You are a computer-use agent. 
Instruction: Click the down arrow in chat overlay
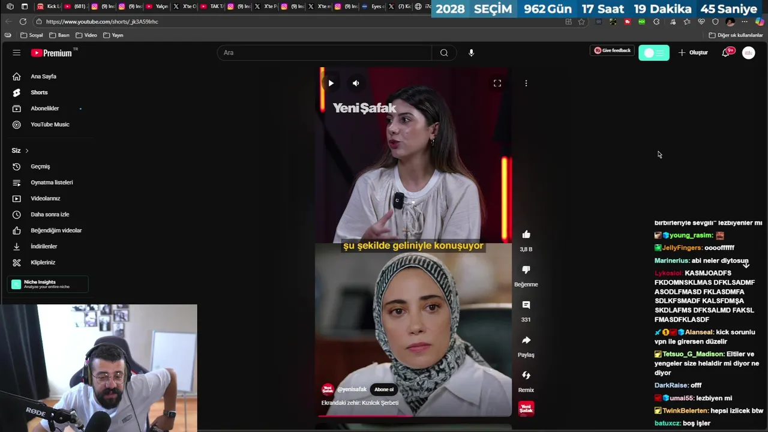pos(746,265)
